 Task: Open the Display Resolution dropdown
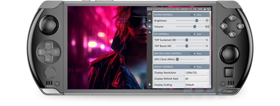tap(197, 73)
